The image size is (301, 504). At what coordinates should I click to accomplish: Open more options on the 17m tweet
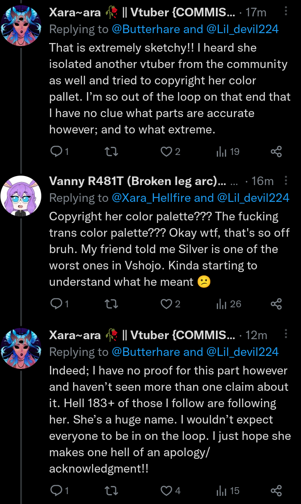point(286,12)
